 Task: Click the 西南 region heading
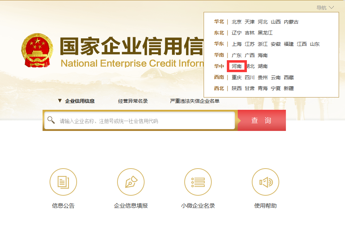pos(219,77)
